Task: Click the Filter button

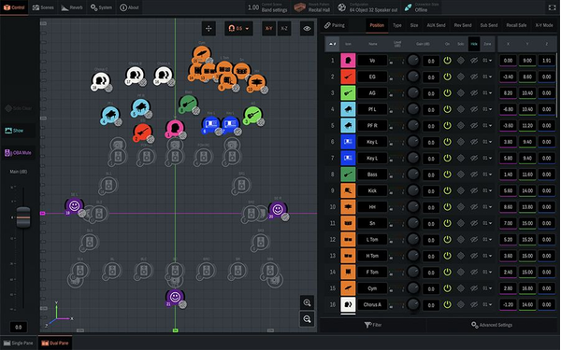Action: (373, 325)
